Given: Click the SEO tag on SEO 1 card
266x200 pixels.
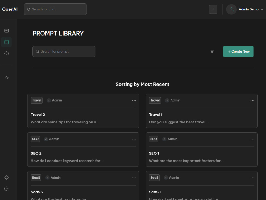Looking at the screenshot, I should point(153,139).
